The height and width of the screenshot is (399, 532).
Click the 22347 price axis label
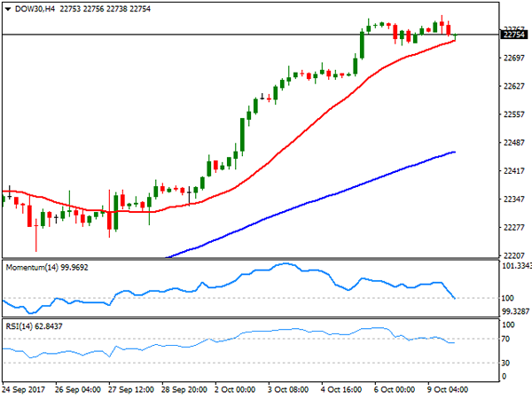514,199
